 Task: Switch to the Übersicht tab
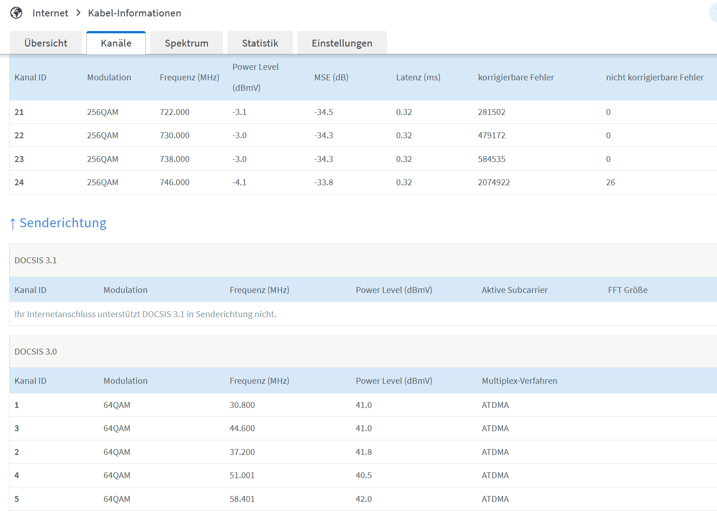[46, 43]
